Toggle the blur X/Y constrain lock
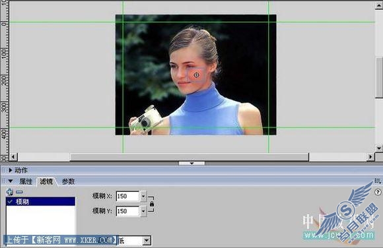This screenshot has height=248, width=383. [x=152, y=204]
